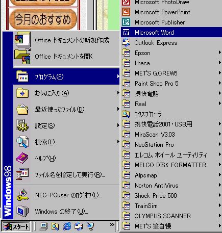Screen dimensions: 222x233
Task: Click the Settings gear icon
Action: (22, 125)
